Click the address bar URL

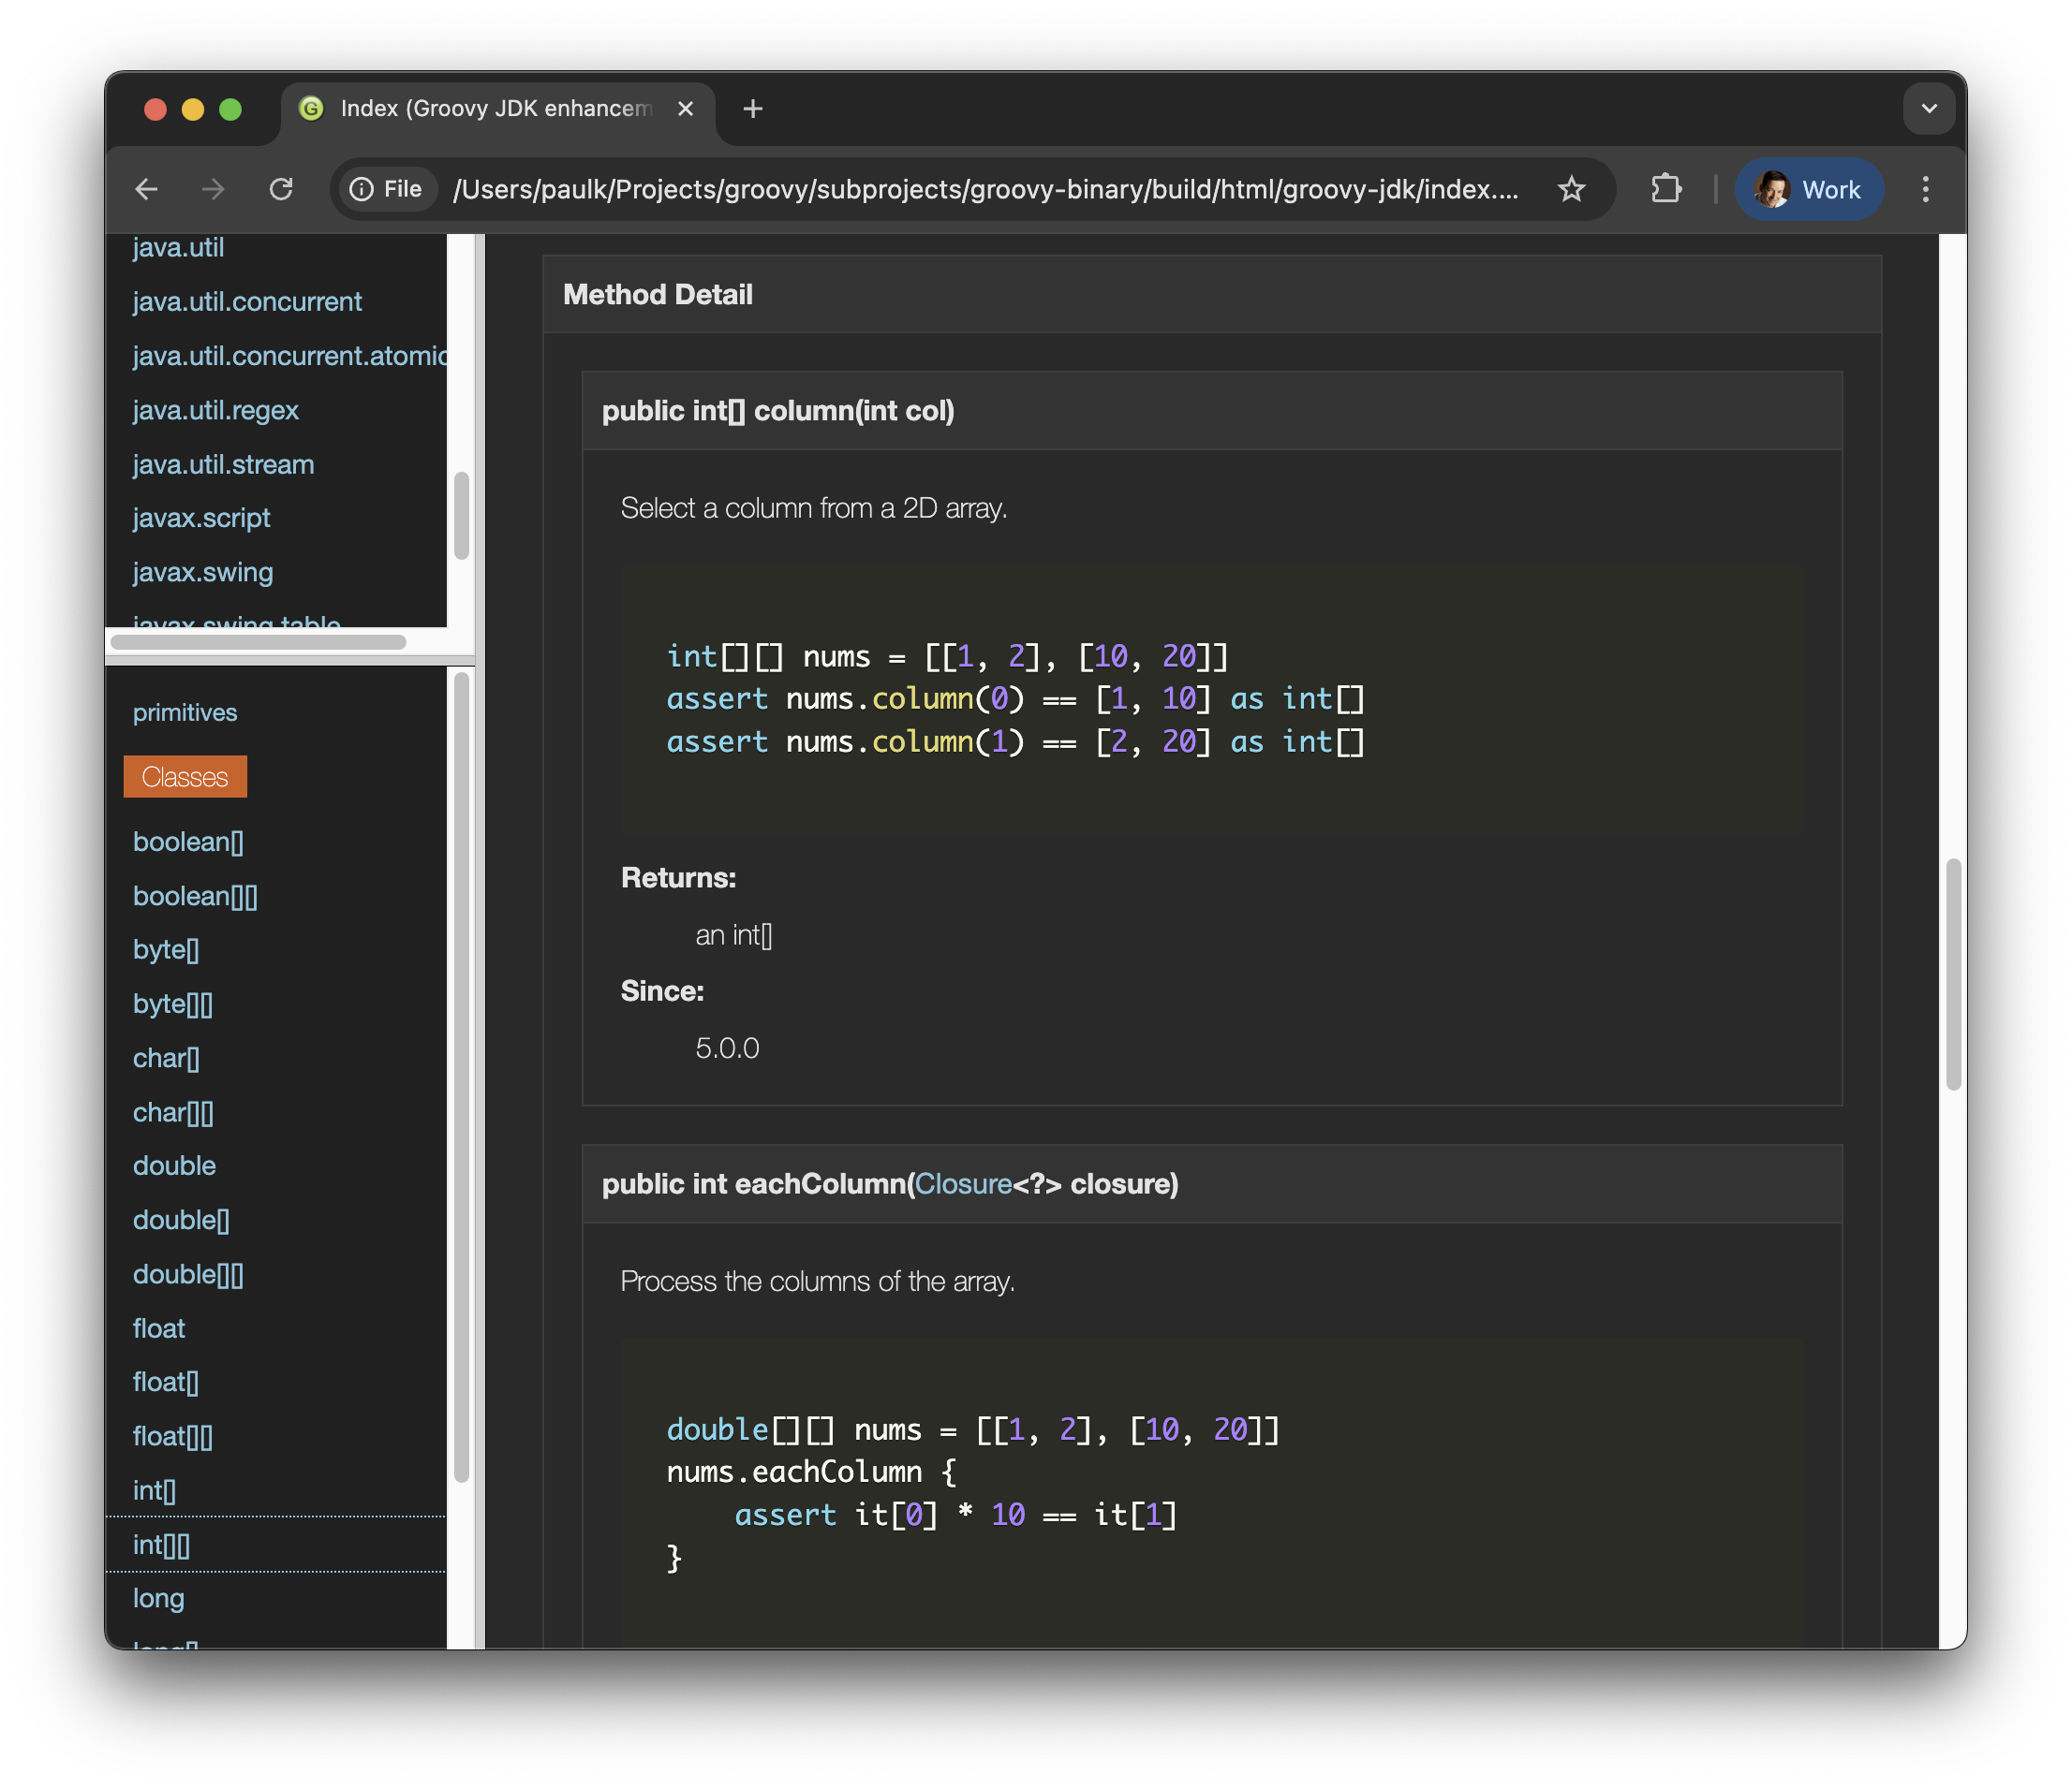coord(986,189)
